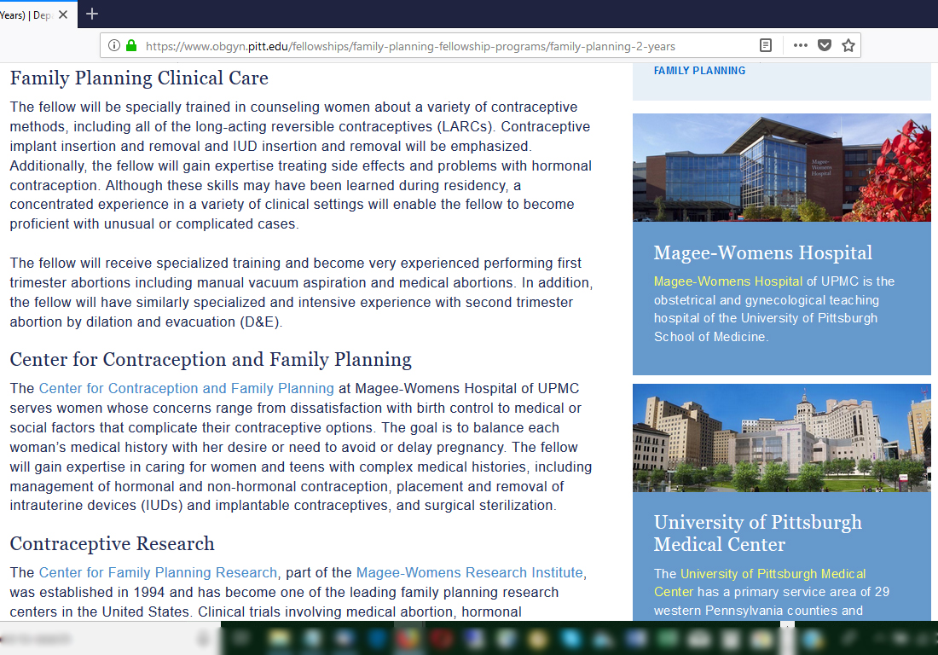Click the white 'University of Pittsburgh Medical Center' card heading
Screen dimensions: 938x655
point(758,533)
